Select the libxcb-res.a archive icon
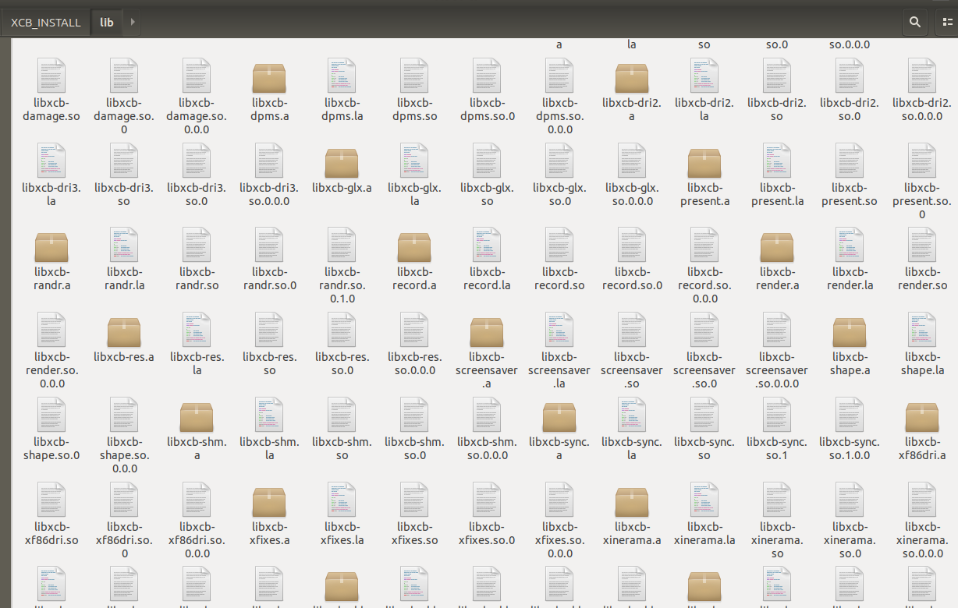Image resolution: width=958 pixels, height=608 pixels. [124, 331]
